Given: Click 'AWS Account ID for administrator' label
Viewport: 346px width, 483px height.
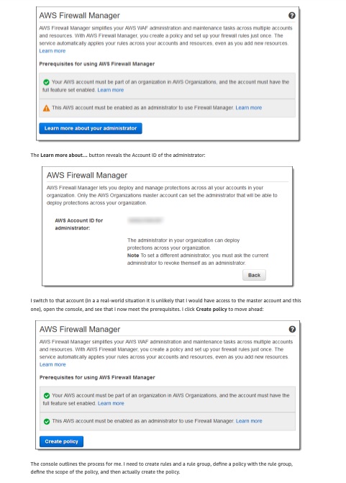Looking at the screenshot, I should tap(79, 225).
